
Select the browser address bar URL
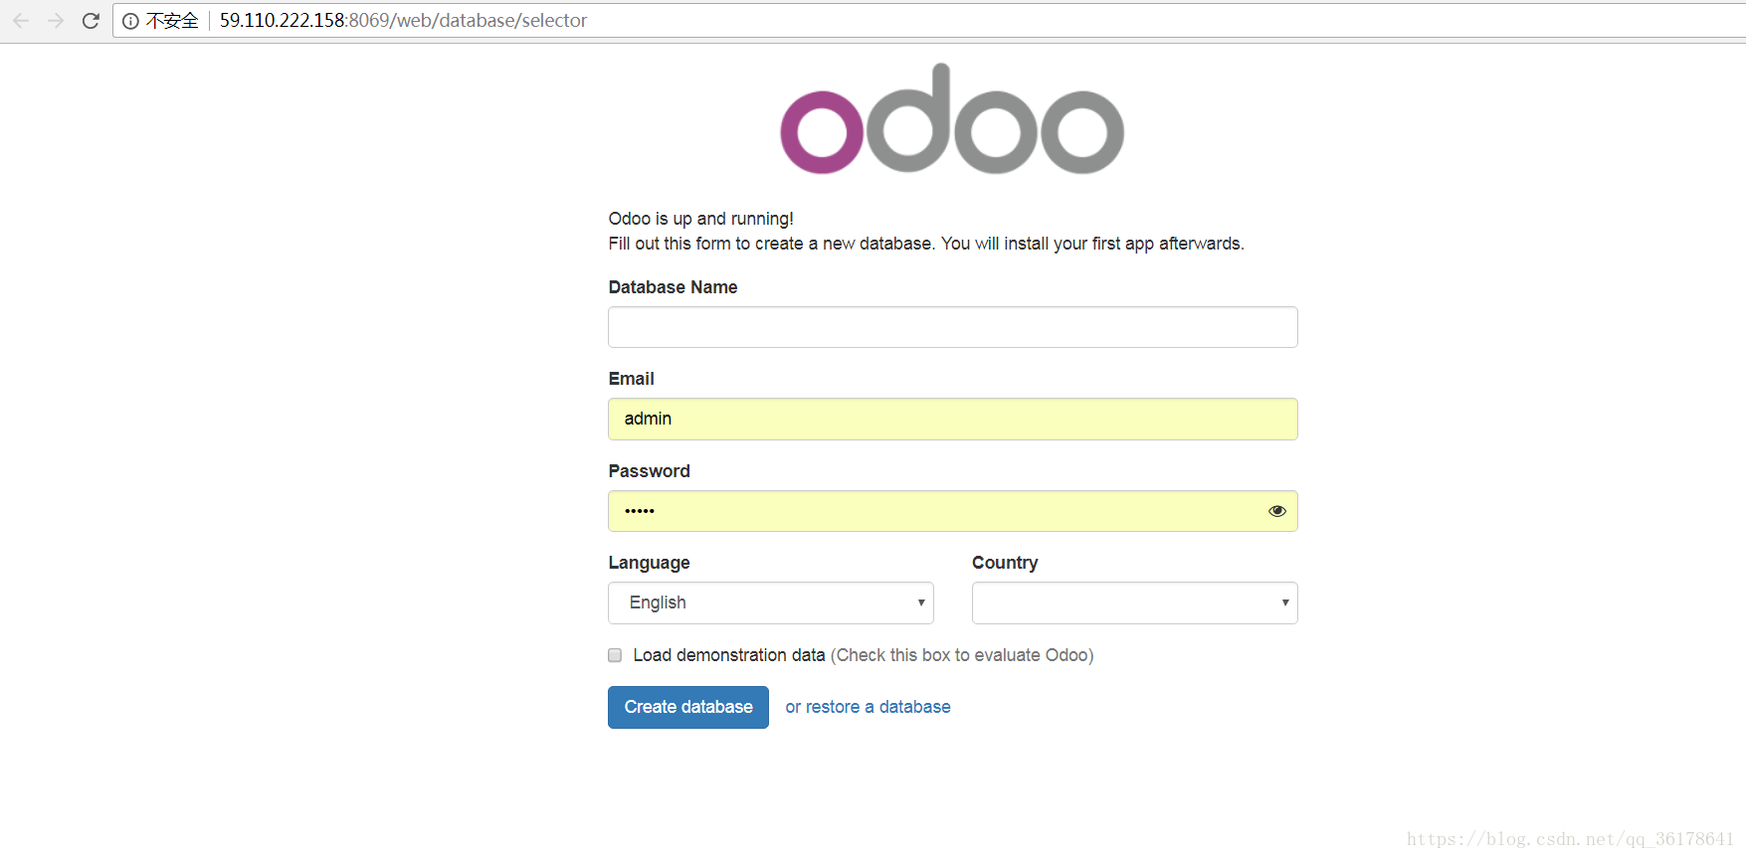403,21
